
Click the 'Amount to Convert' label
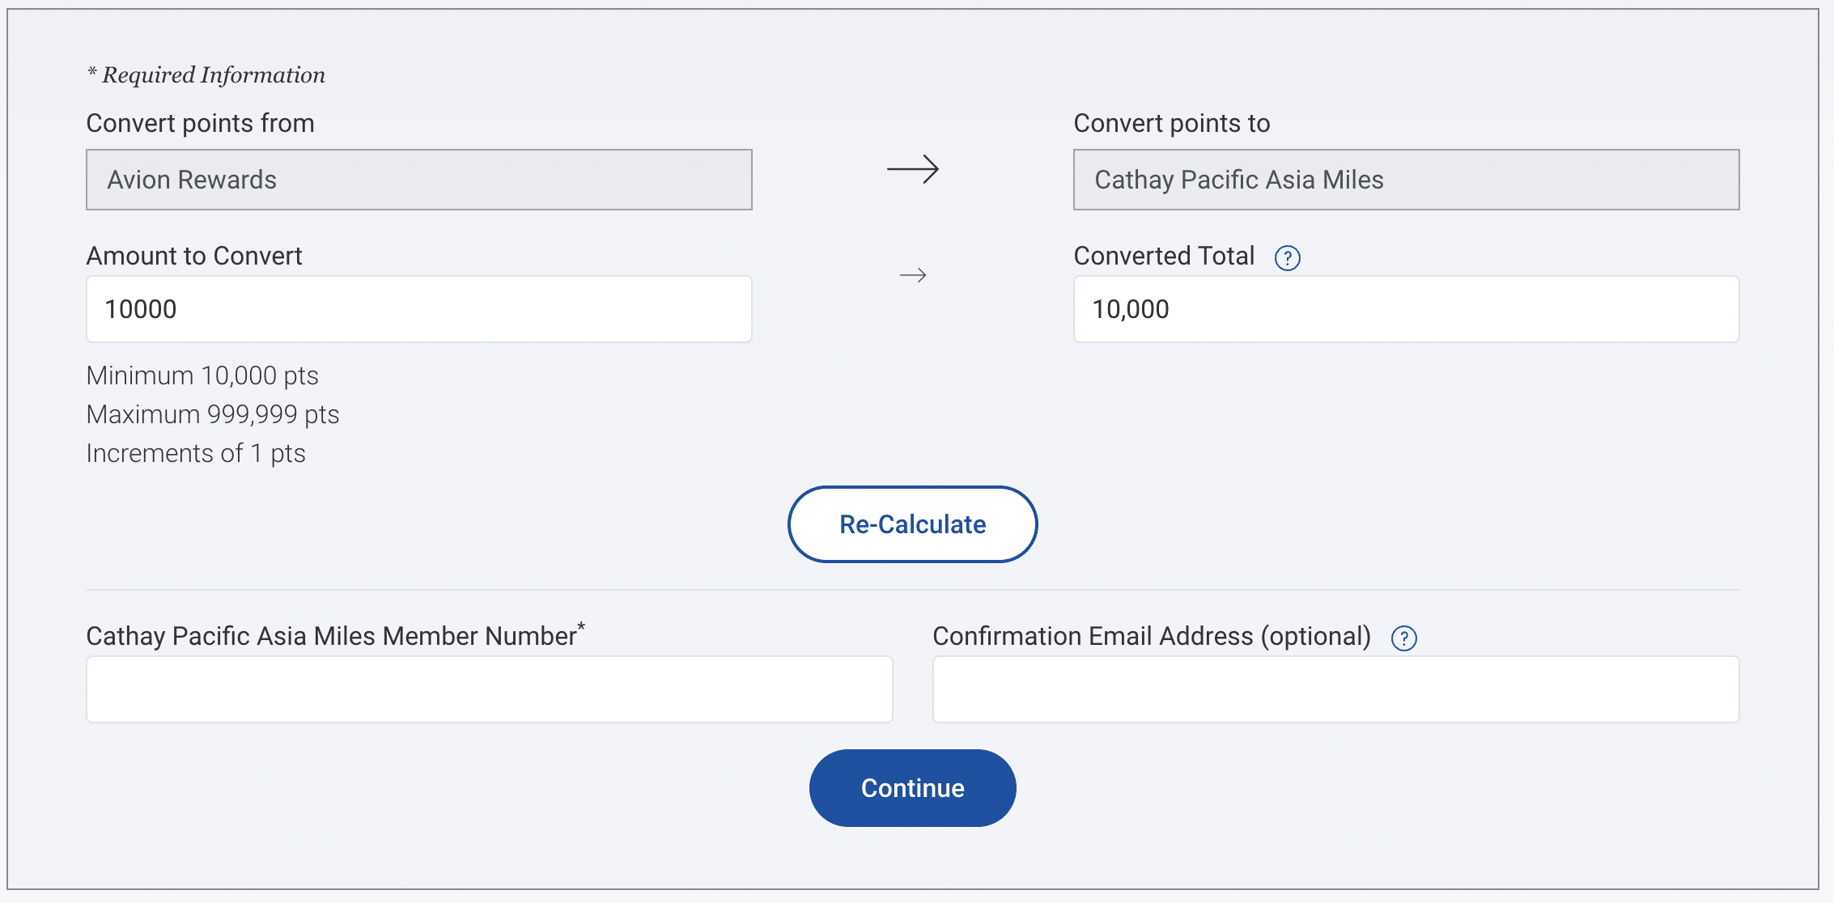pos(194,256)
